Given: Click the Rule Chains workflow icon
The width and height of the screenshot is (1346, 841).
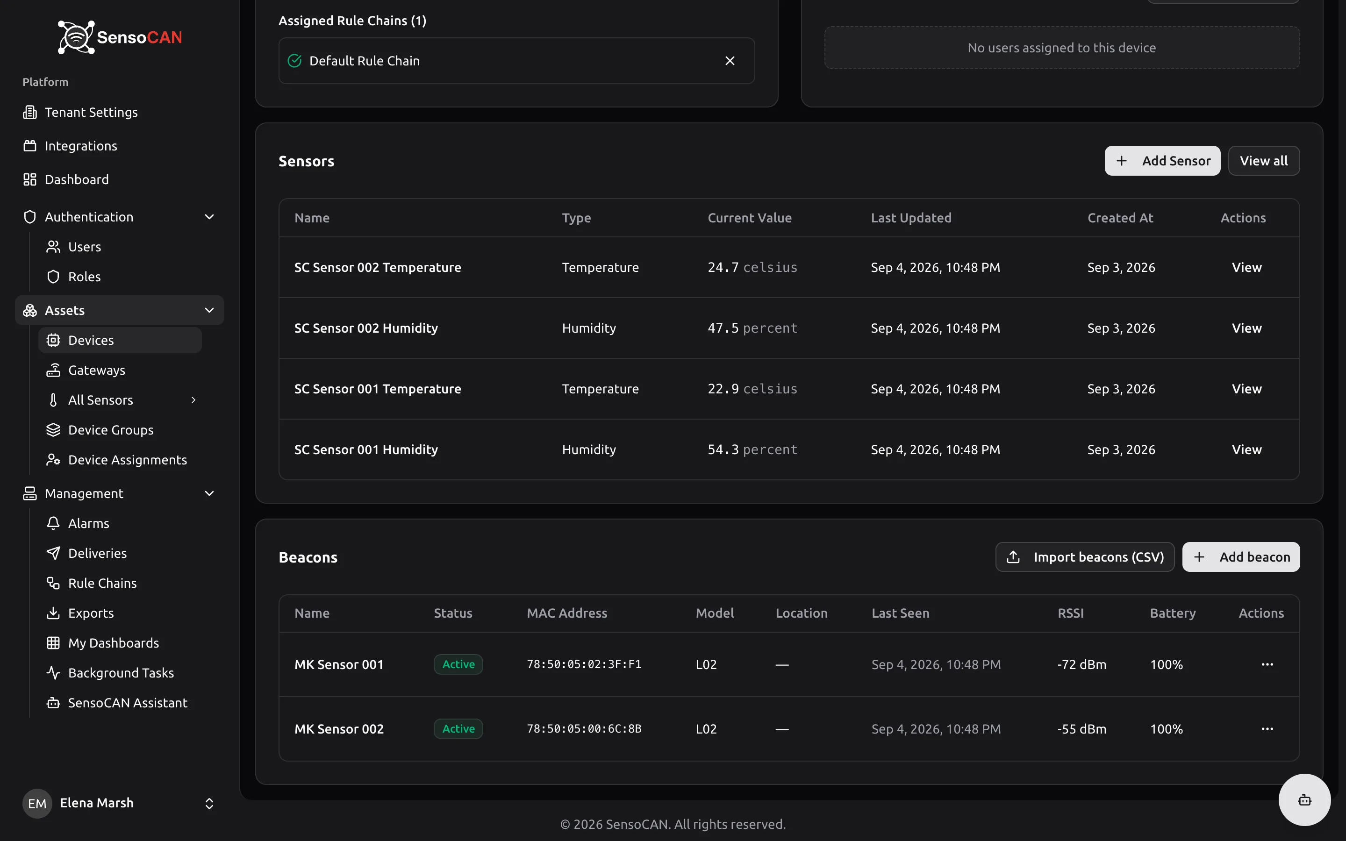Looking at the screenshot, I should pyautogui.click(x=53, y=583).
